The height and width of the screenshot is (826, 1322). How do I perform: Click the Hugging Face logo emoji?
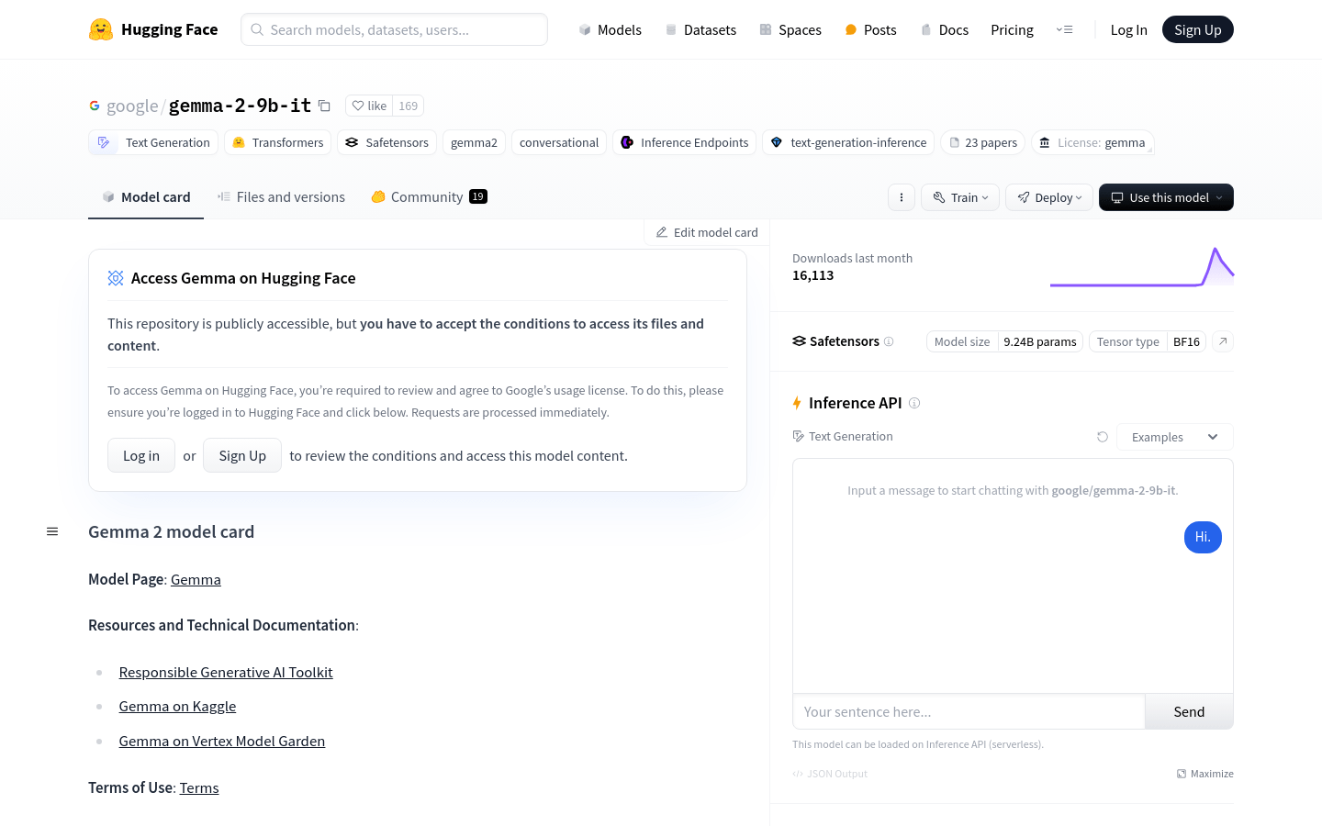pyautogui.click(x=101, y=29)
